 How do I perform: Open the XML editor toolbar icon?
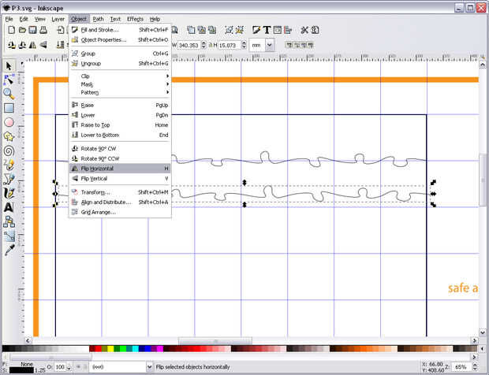click(278, 30)
